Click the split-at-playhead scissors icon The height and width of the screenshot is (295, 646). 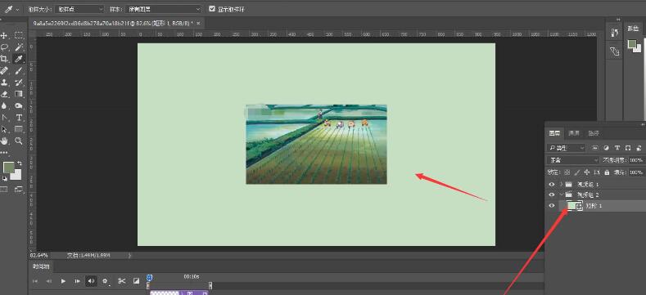pyautogui.click(x=121, y=281)
